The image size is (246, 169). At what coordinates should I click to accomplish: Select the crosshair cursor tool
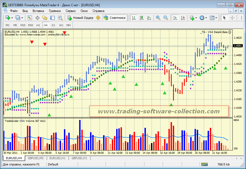232,18
